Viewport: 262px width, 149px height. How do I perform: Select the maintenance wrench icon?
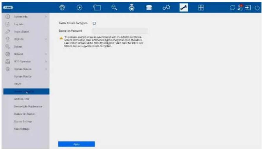(184, 8)
